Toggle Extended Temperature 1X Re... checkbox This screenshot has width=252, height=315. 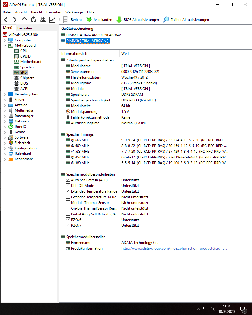click(x=68, y=197)
